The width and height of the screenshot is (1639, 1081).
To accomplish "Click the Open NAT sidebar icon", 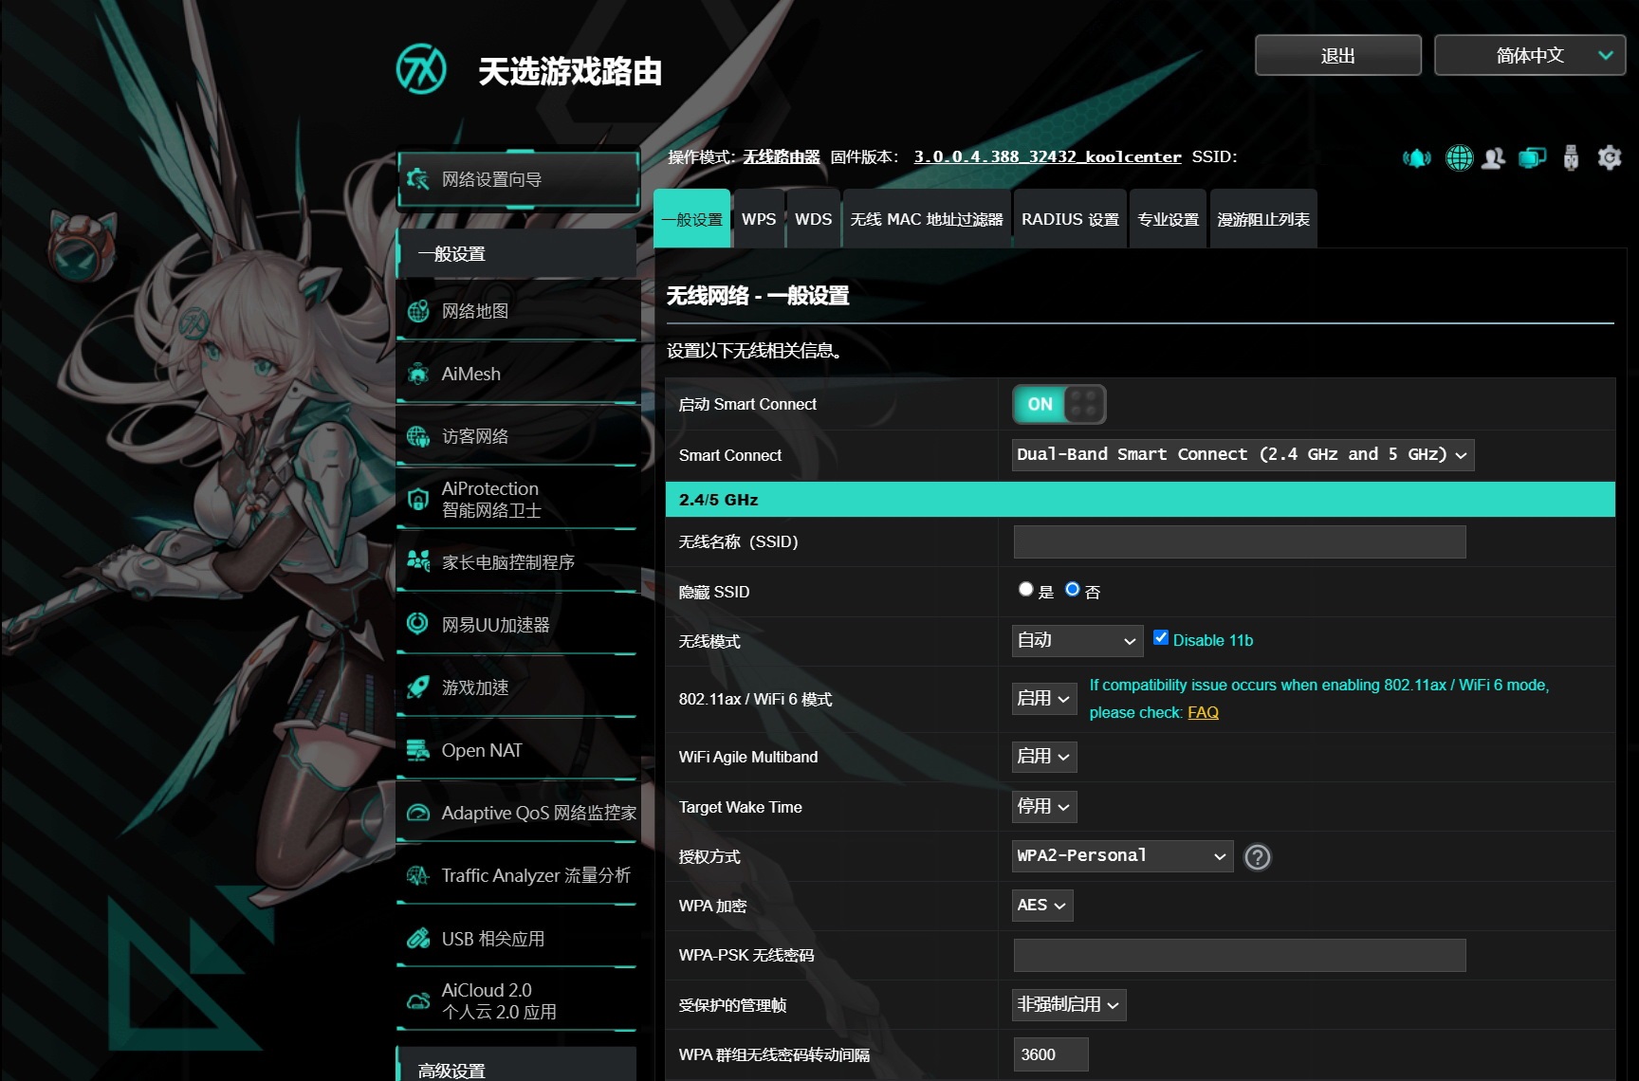I will pyautogui.click(x=417, y=750).
